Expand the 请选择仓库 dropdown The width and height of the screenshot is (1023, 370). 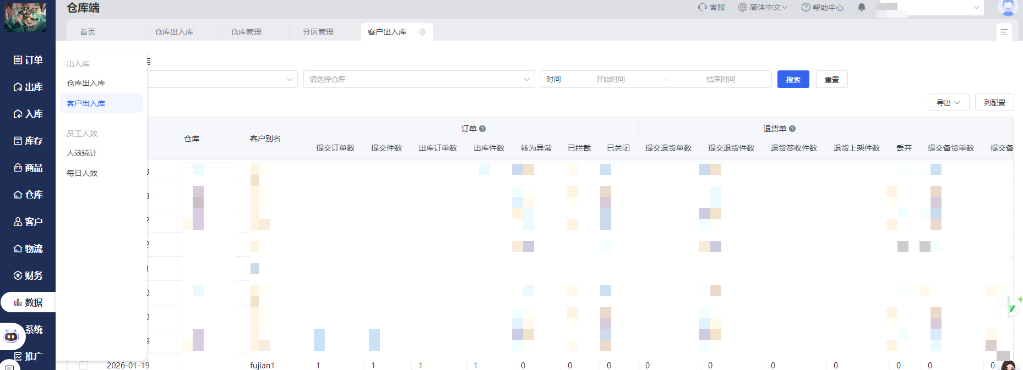pyautogui.click(x=418, y=79)
